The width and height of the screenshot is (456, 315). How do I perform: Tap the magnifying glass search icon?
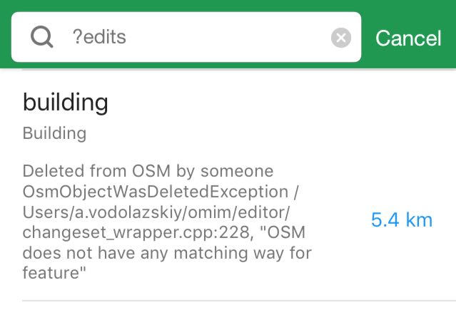tap(41, 37)
